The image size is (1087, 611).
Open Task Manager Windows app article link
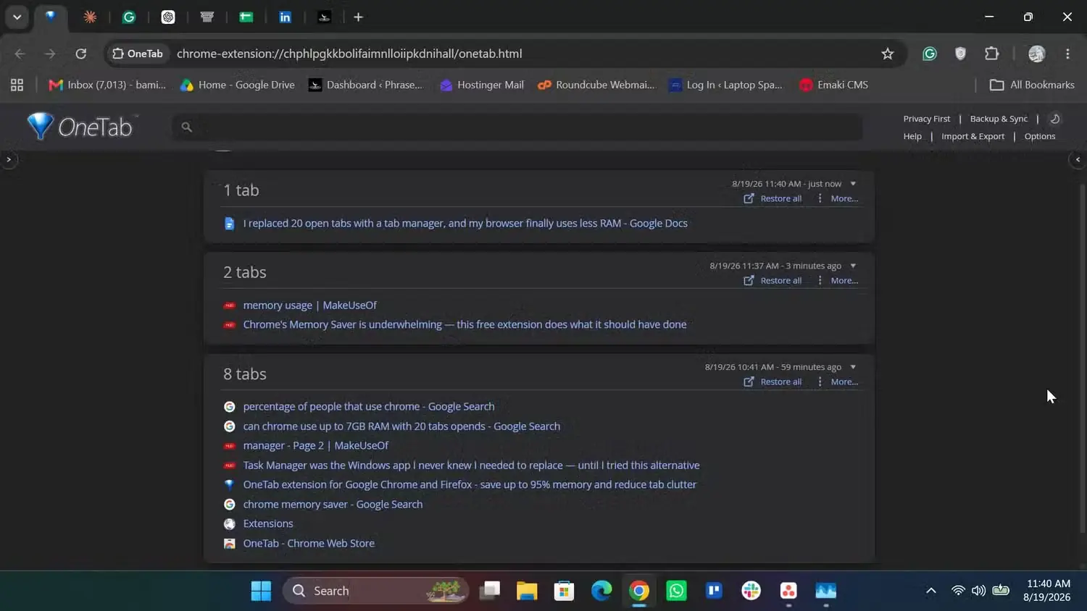coord(471,465)
